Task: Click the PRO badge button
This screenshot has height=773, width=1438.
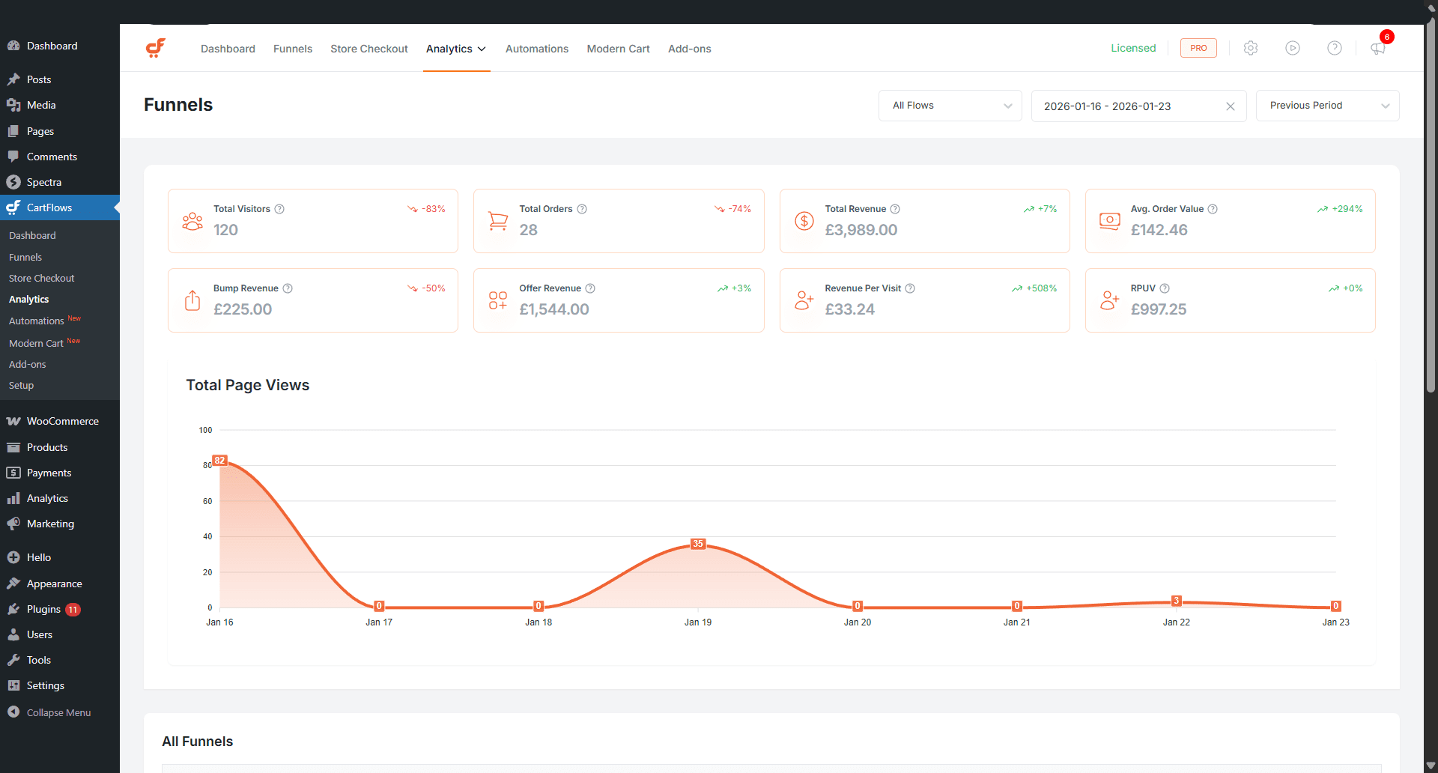Action: [1198, 48]
